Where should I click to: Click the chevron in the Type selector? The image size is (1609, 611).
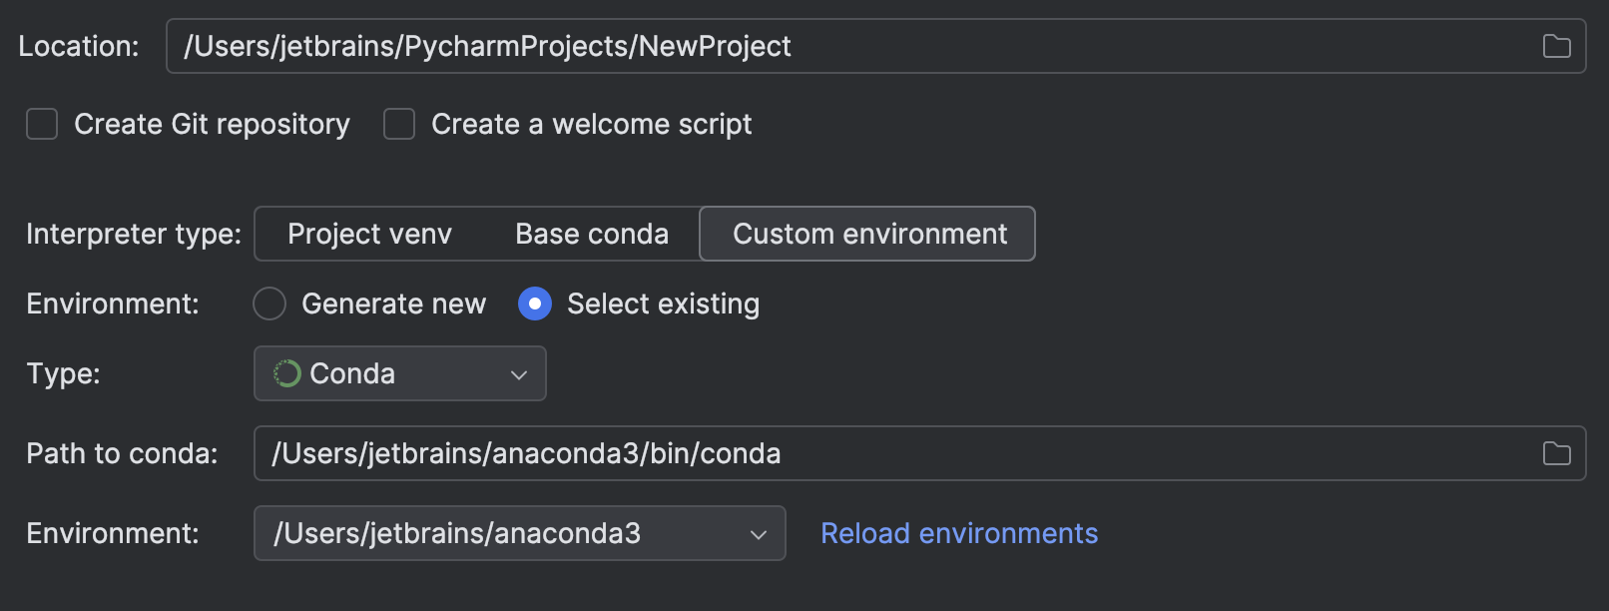click(x=519, y=374)
